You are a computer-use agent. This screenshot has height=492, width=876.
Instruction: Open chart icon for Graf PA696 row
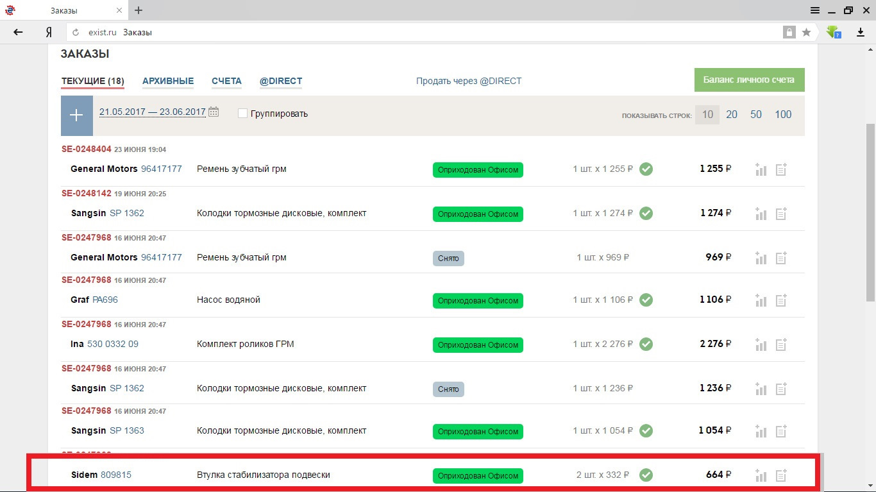[761, 300]
